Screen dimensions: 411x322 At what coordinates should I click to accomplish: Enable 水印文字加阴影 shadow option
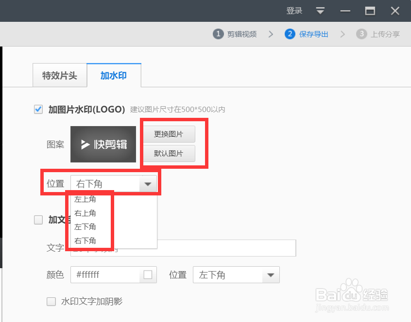click(x=51, y=301)
